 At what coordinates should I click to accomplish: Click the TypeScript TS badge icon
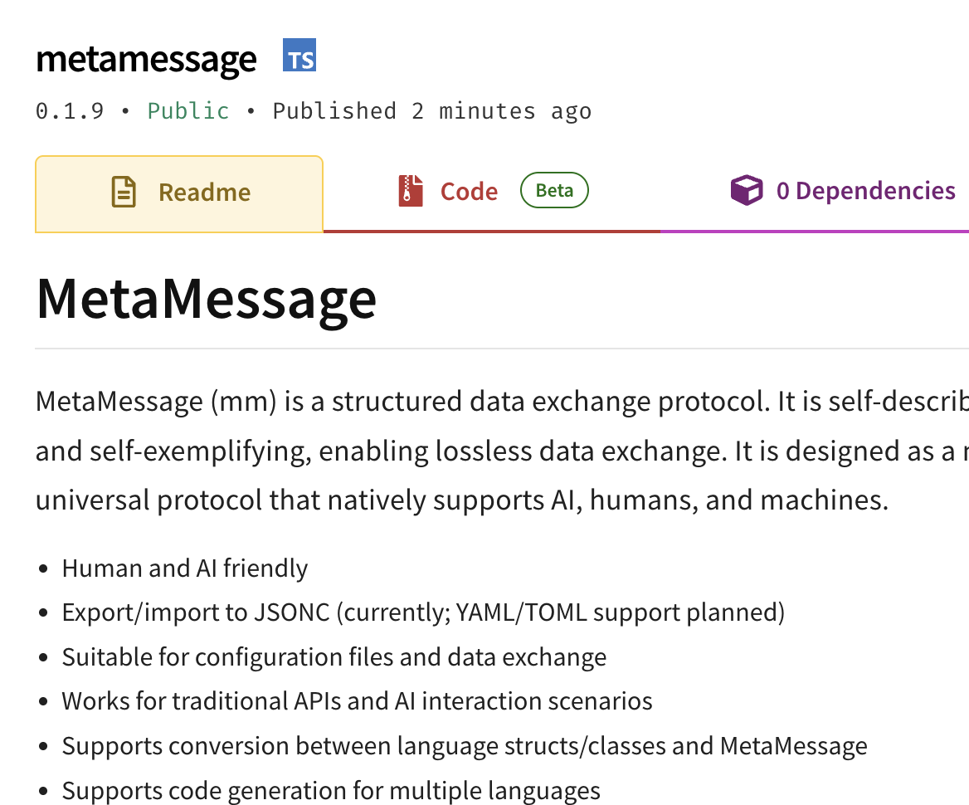299,55
